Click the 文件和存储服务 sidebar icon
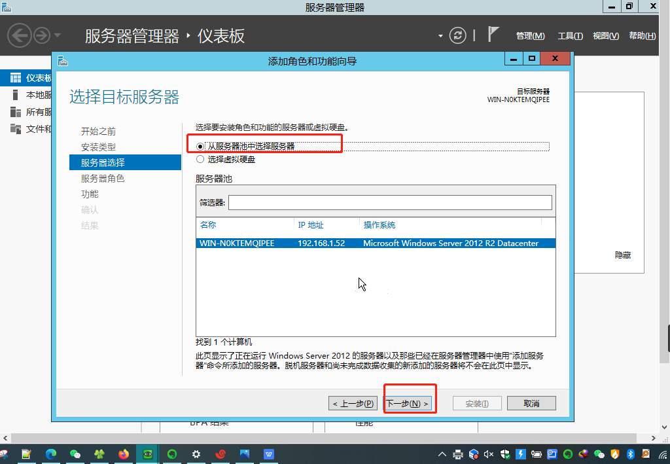The height and width of the screenshot is (464, 670). (16, 129)
